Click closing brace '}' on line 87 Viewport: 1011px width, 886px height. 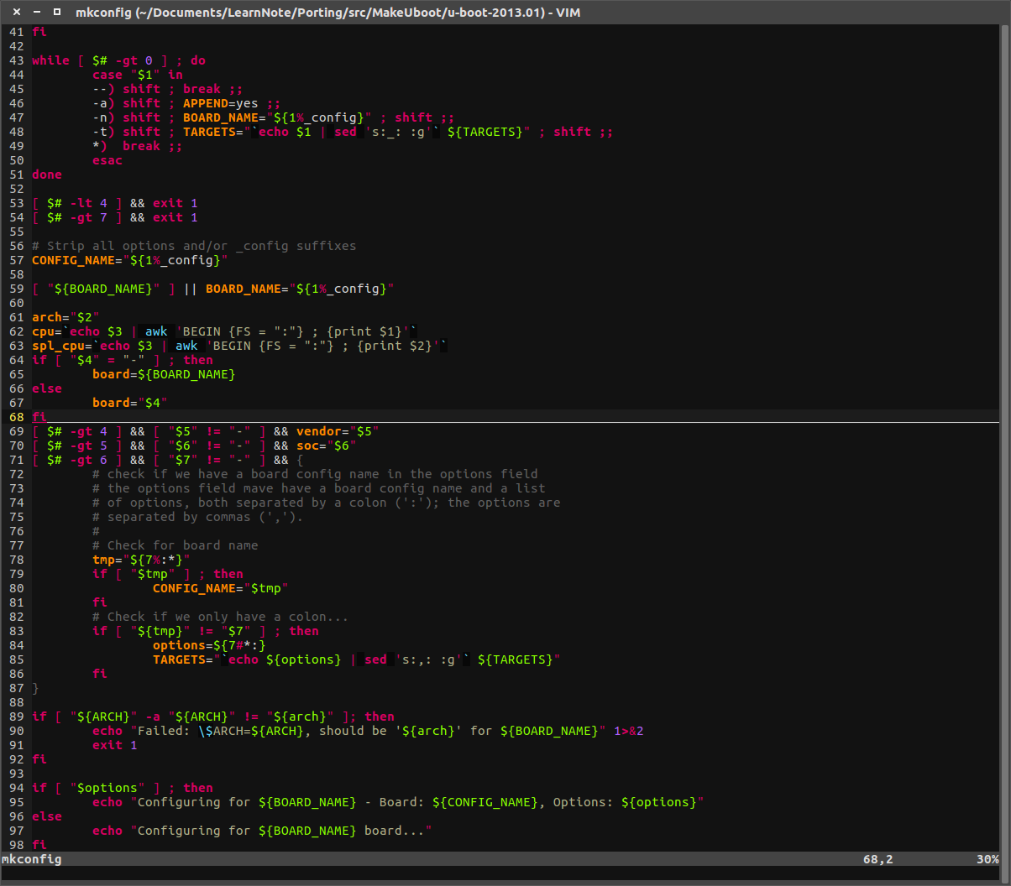(x=35, y=688)
